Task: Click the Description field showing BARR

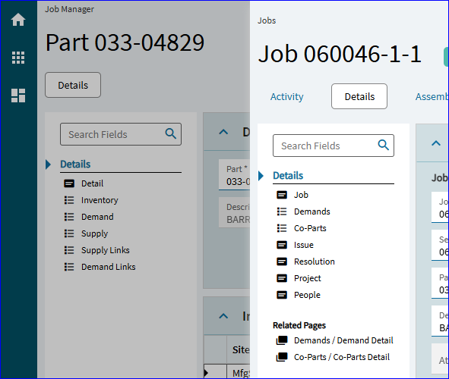Action: (x=235, y=212)
